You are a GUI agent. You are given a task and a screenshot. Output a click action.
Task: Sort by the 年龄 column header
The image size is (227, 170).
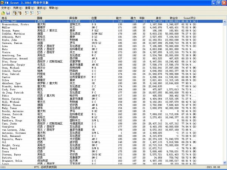(142, 18)
